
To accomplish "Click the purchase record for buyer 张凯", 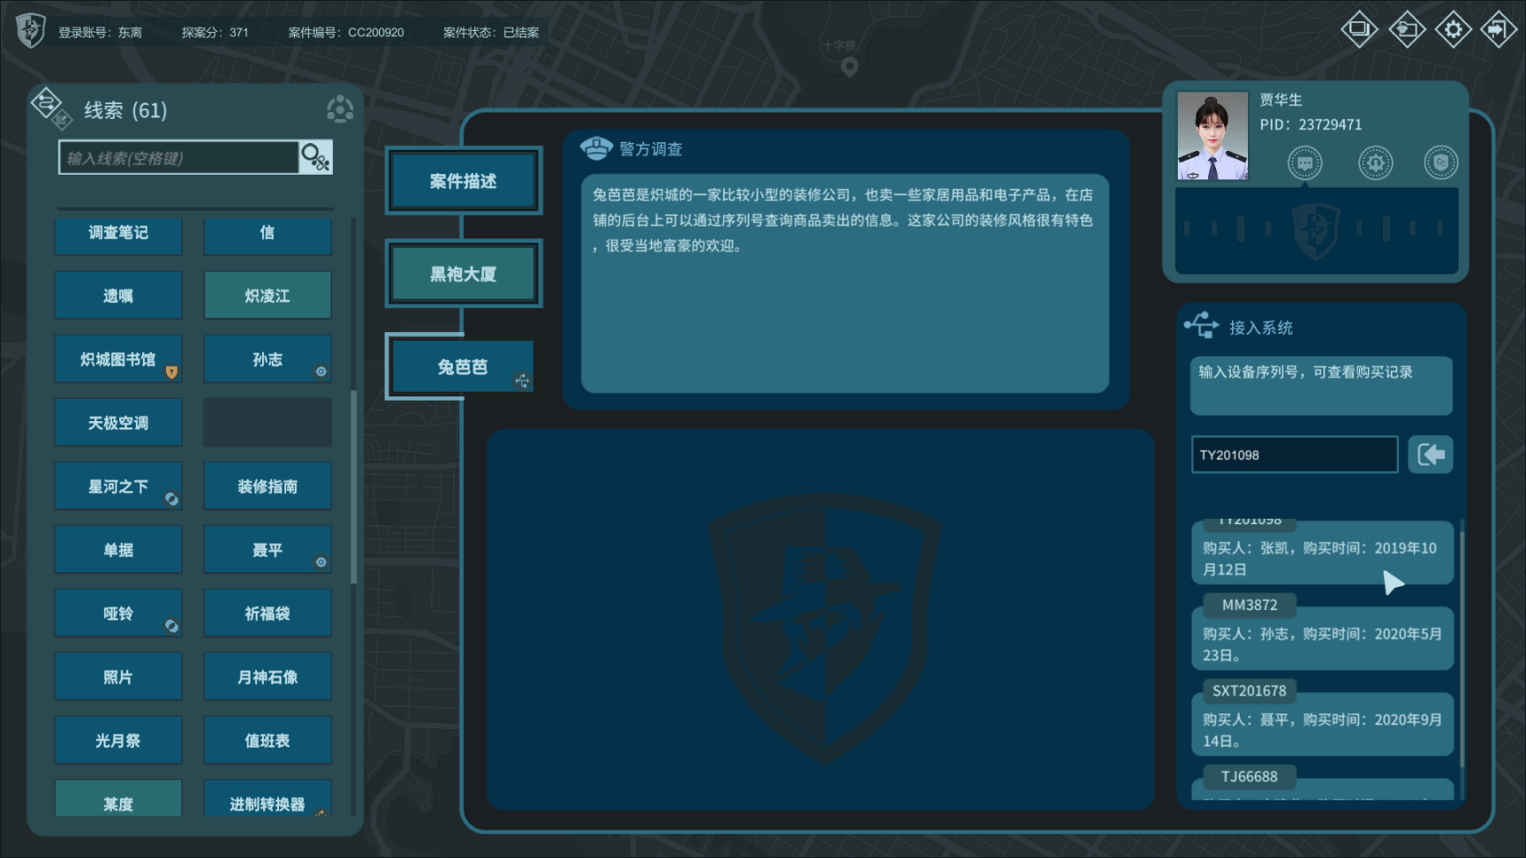I will tap(1322, 553).
